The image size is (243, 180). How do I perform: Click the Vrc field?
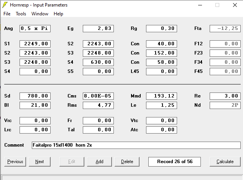[35, 121]
